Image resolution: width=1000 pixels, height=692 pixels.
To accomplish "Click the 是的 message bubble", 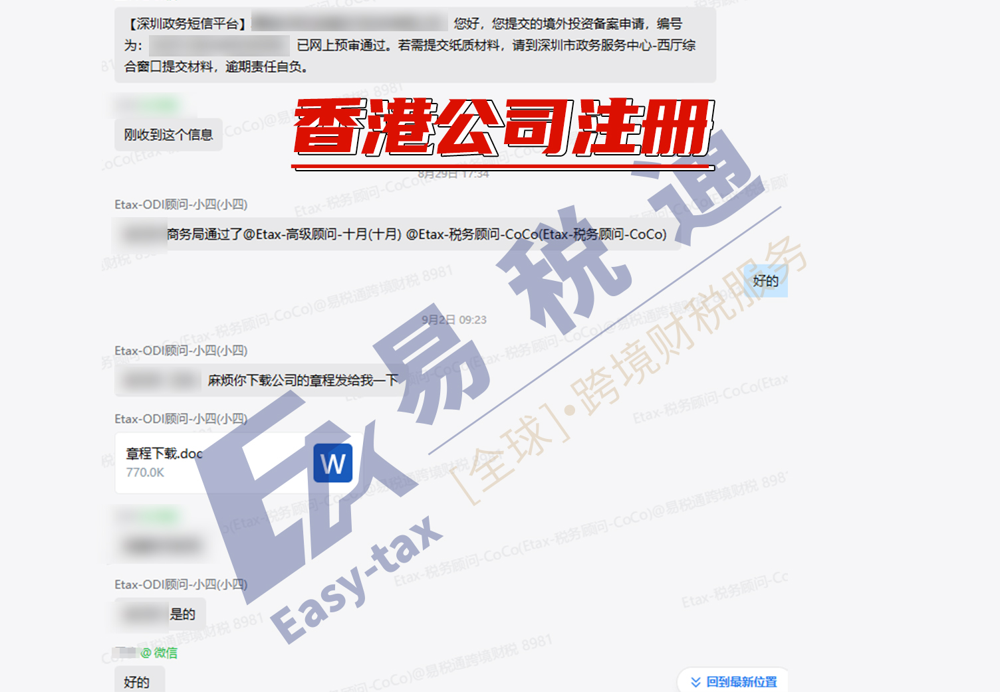I will coord(182,614).
